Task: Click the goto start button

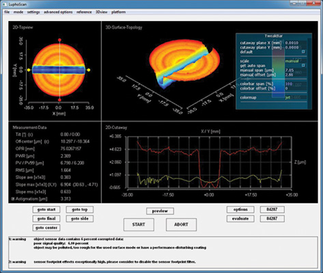Action: coord(46,209)
